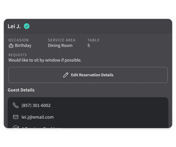Select the guest name Lei J.
The image size is (176, 147).
click(14, 26)
